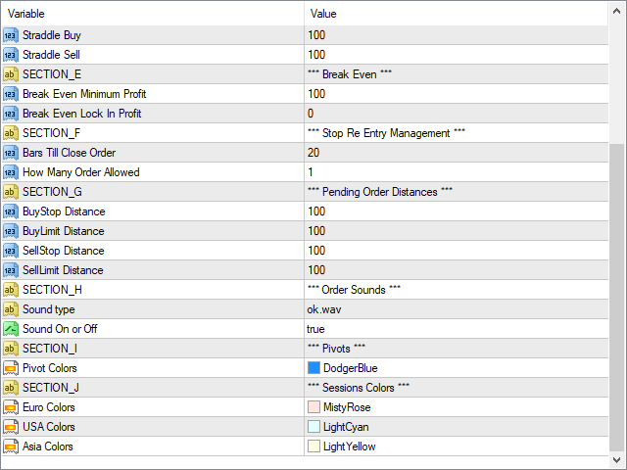Click the integer icon beside Bars Till Close Order
This screenshot has width=627, height=470.
point(11,153)
